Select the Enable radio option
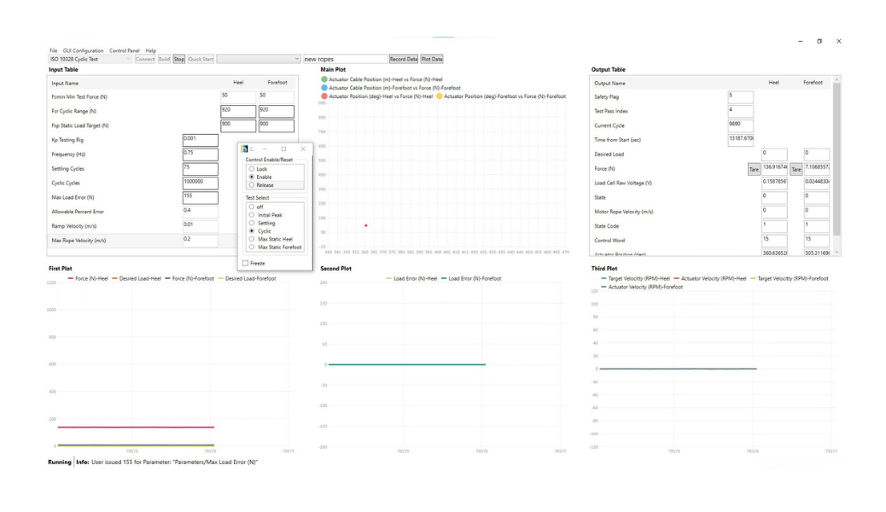 click(260, 177)
